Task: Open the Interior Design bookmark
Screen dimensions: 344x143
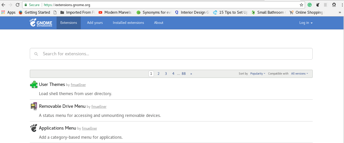Action: [192, 12]
